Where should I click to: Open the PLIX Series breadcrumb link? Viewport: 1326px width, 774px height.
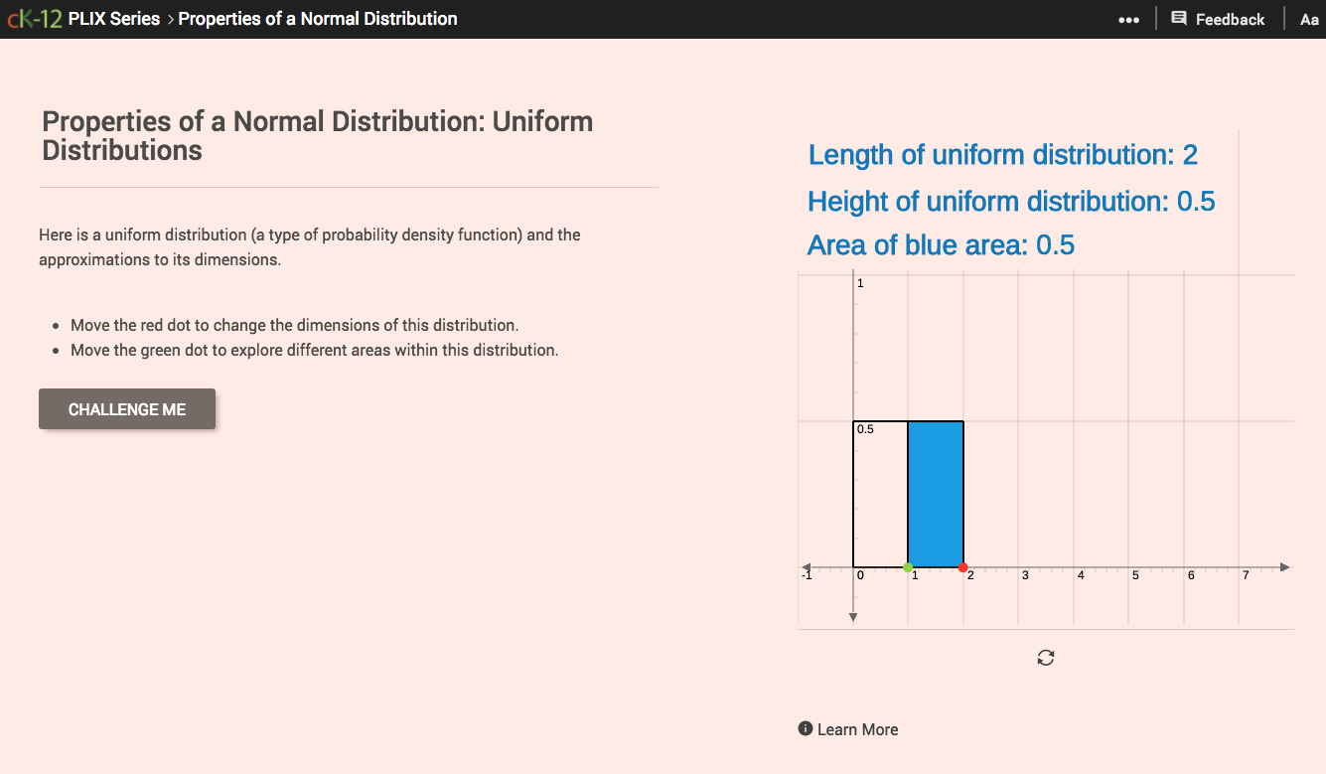[113, 18]
